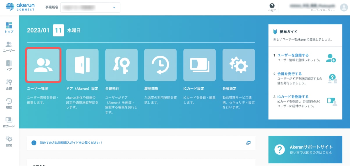Open the 各種設定 gears tile
350x166 pixels.
coord(239,65)
